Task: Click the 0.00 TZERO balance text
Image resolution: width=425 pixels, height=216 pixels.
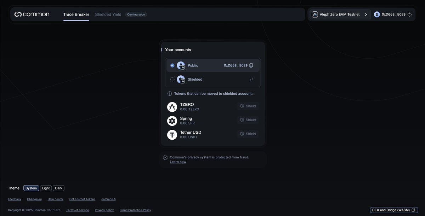Action: (189, 109)
